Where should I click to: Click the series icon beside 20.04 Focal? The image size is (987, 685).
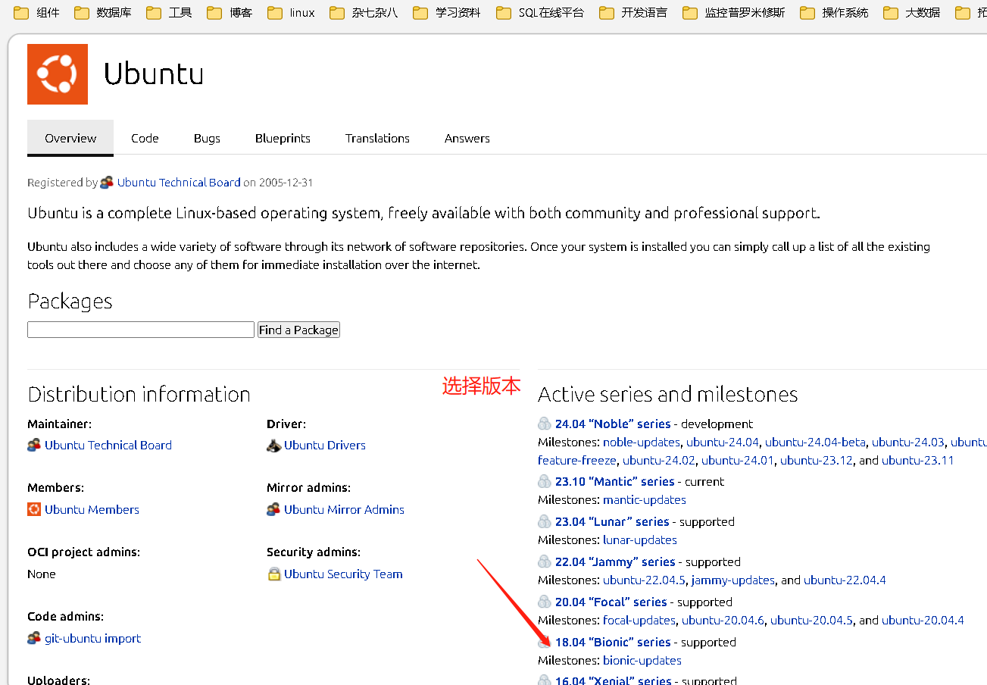coord(545,602)
